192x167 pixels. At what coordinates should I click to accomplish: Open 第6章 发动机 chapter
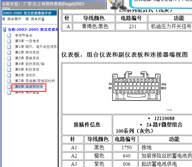coord(25,75)
